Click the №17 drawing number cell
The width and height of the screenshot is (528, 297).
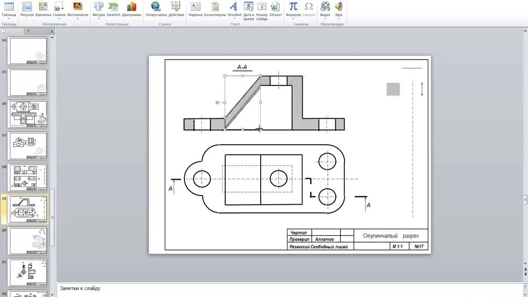pyautogui.click(x=419, y=247)
